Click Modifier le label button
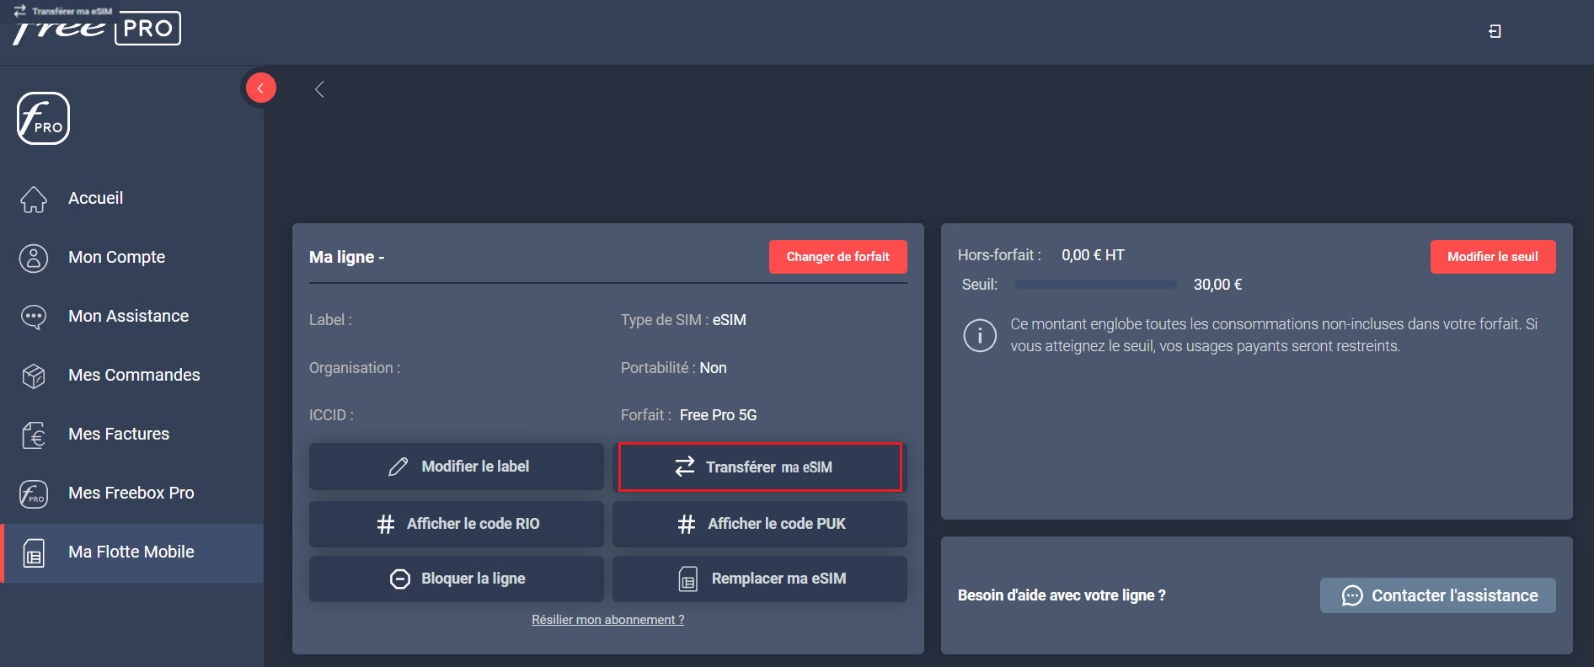The image size is (1594, 667). [x=457, y=467]
